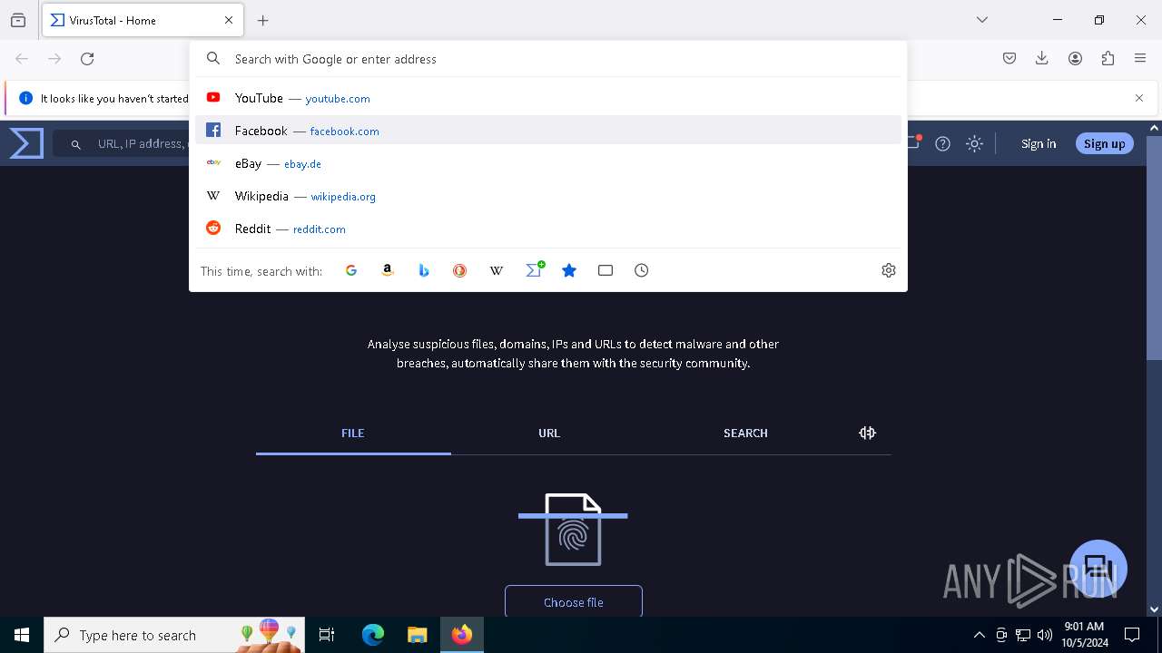Click the Choose file button
1162x653 pixels.
574,602
